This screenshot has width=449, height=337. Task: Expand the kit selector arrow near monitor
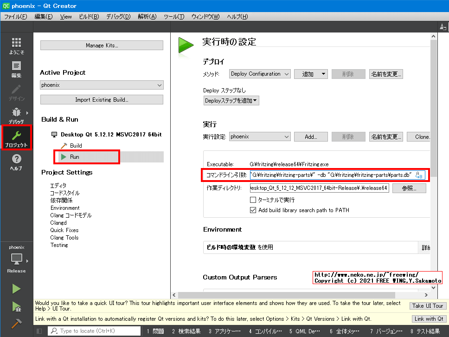point(27,261)
